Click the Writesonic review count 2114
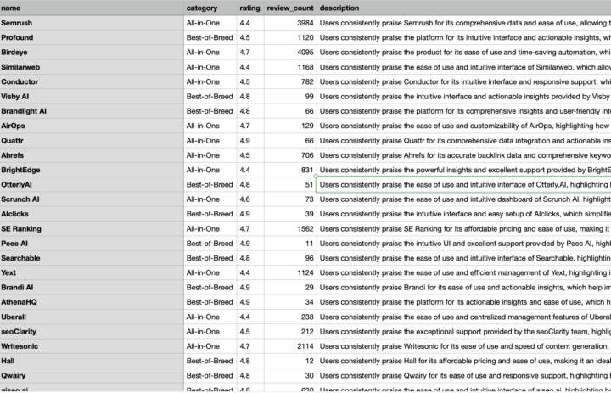The height and width of the screenshot is (393, 611). 290,346
